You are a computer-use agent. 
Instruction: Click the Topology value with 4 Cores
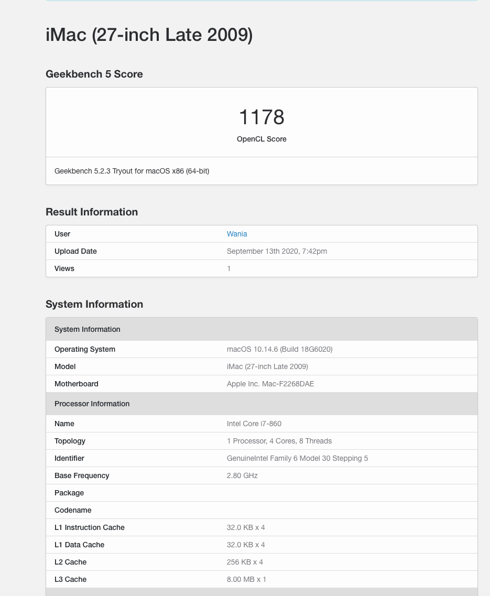pyautogui.click(x=279, y=441)
